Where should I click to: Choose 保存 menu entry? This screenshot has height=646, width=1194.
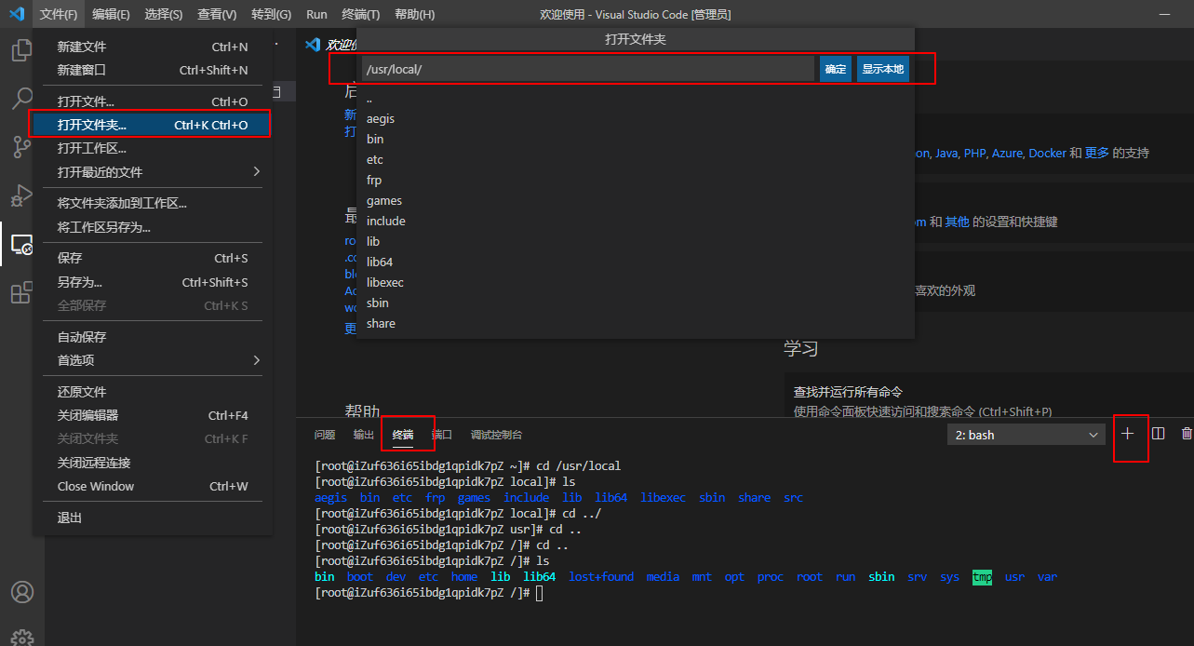click(154, 258)
